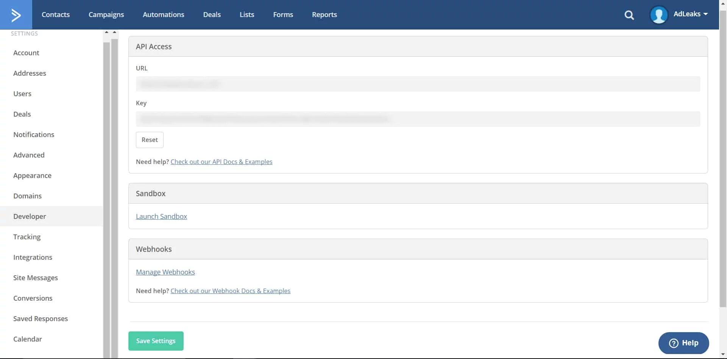Select Developer in settings sidebar
Image resolution: width=727 pixels, height=359 pixels.
click(51, 216)
